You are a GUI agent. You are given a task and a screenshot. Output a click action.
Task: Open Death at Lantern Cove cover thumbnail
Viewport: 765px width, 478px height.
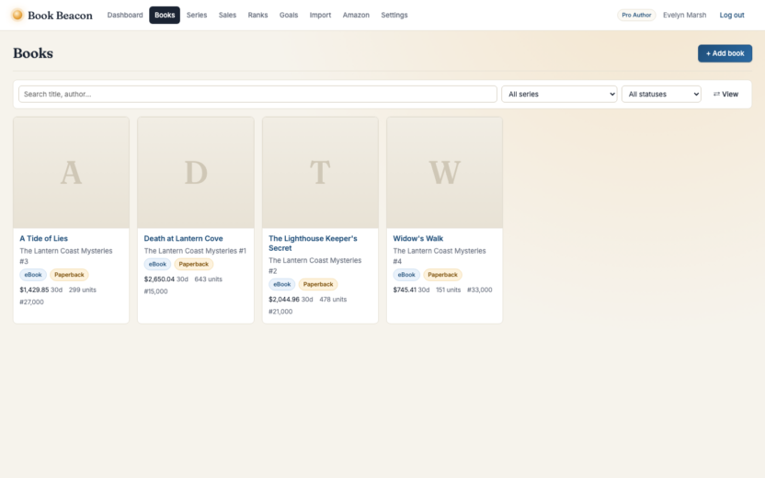click(x=196, y=173)
